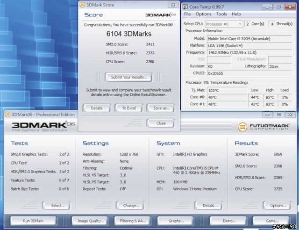Image resolution: width=299 pixels, height=230 pixels.
Task: Click Change button under Settings
Action: (130, 206)
